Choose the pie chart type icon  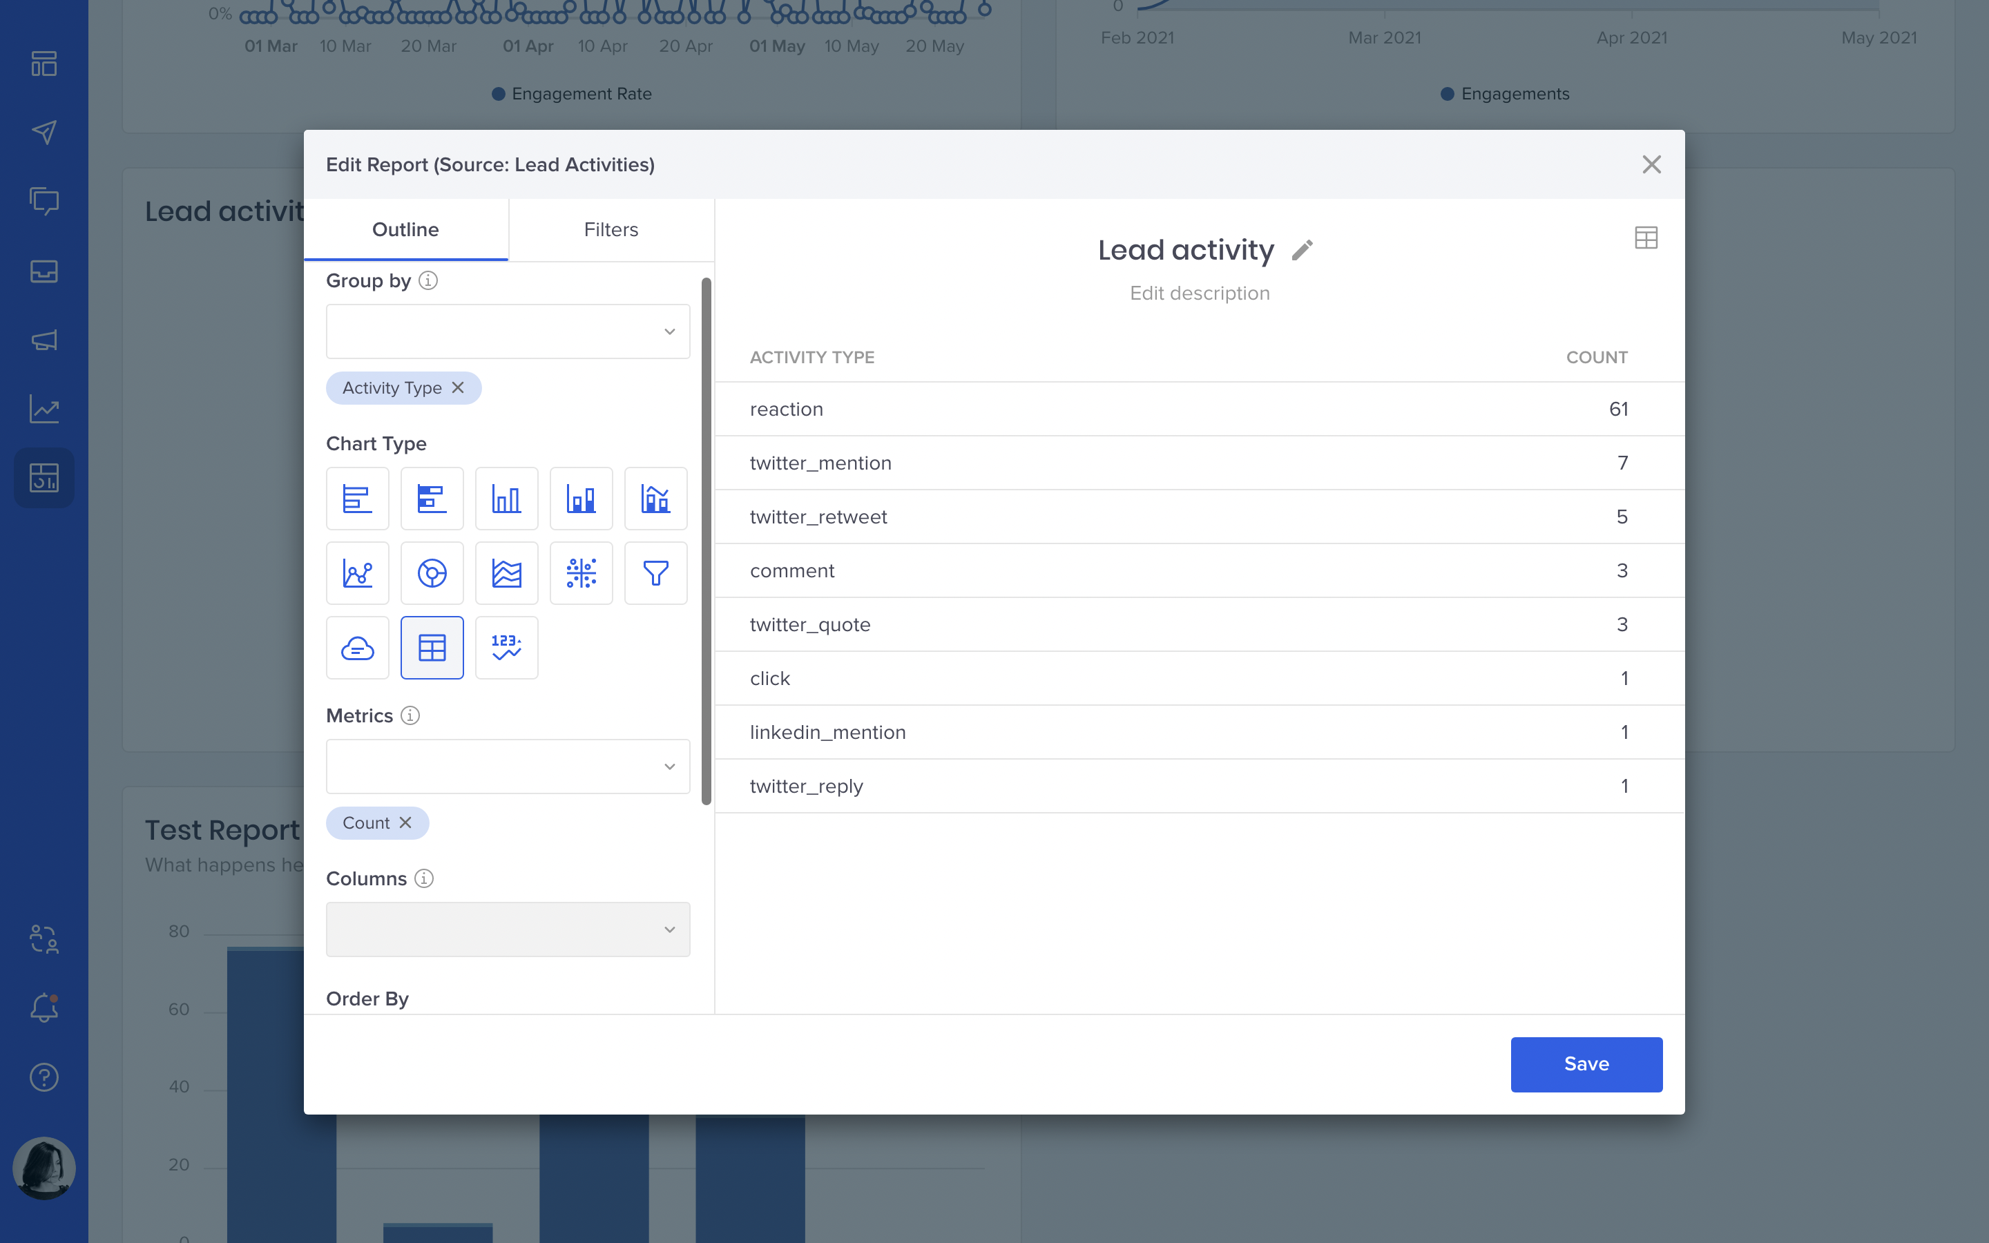click(x=432, y=573)
